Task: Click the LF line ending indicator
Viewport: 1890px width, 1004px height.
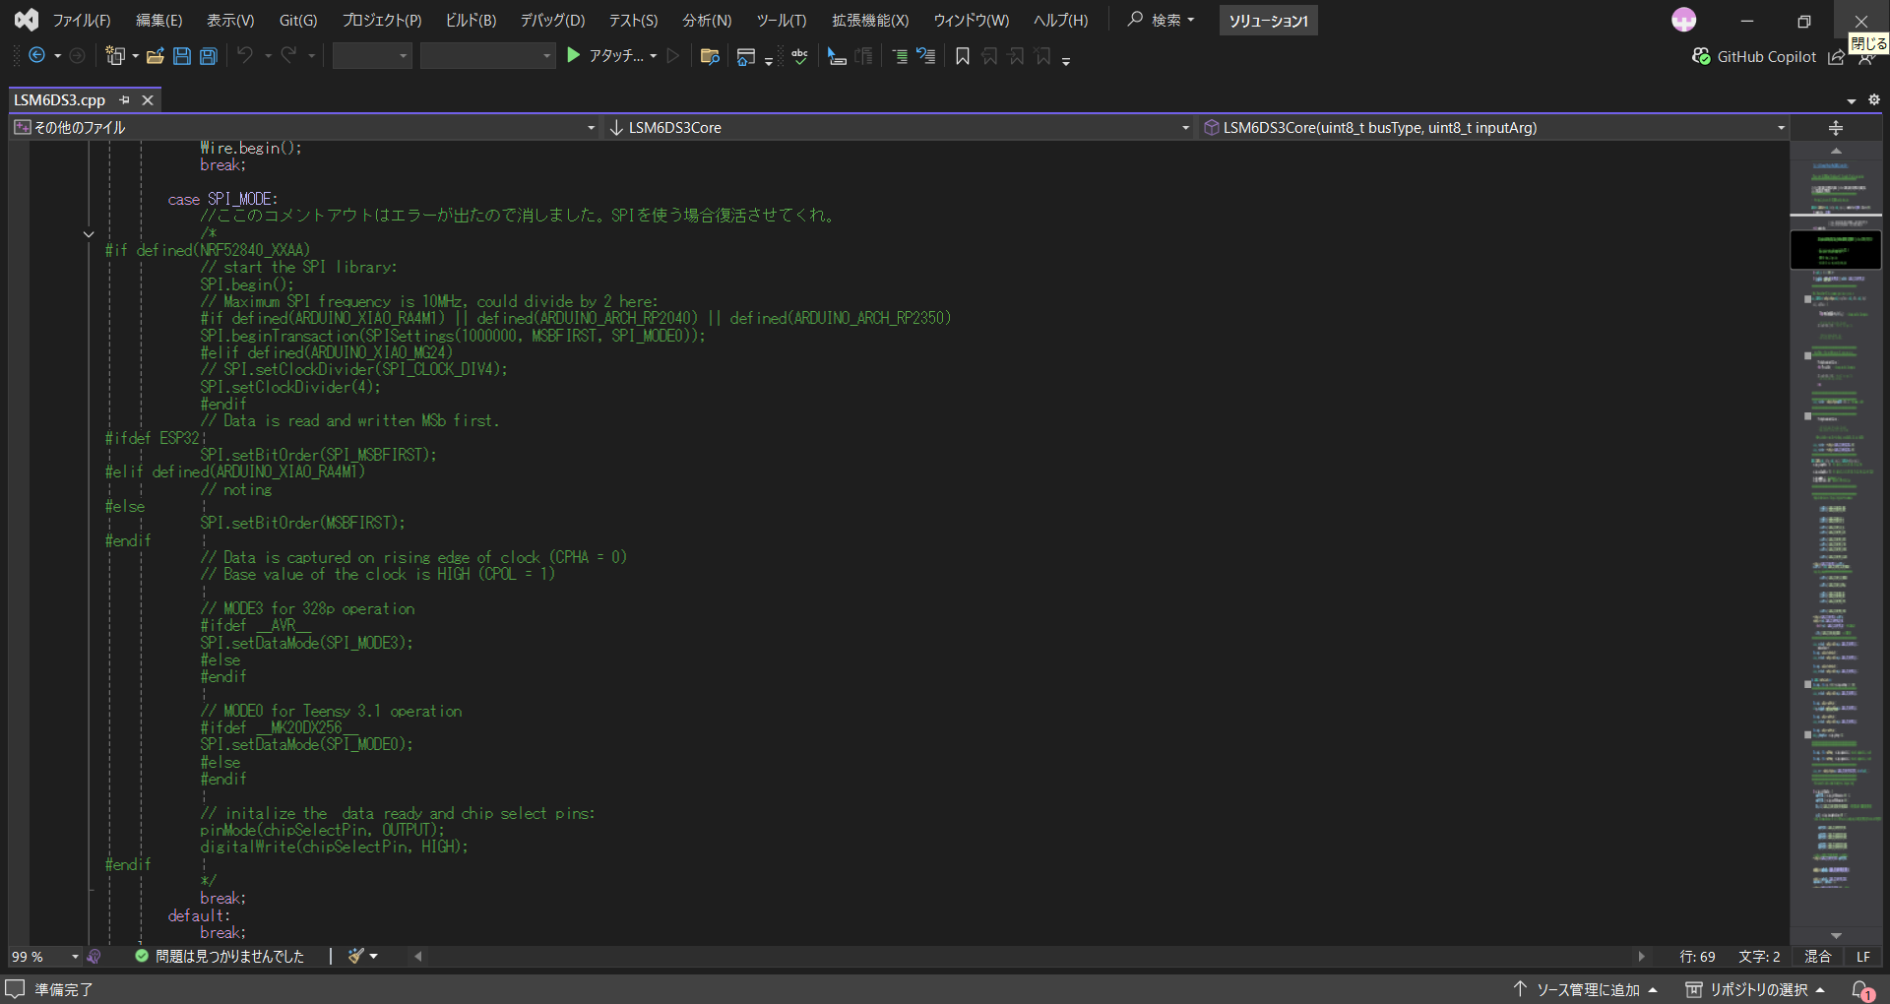Action: coord(1863,957)
